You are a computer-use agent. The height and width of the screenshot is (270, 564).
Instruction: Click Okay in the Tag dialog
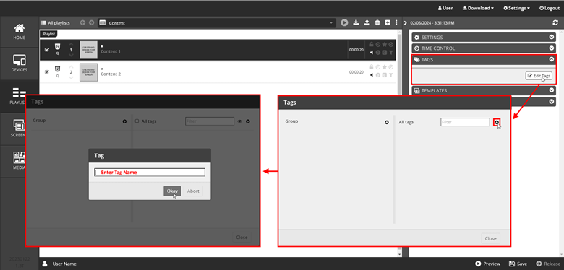tap(172, 191)
